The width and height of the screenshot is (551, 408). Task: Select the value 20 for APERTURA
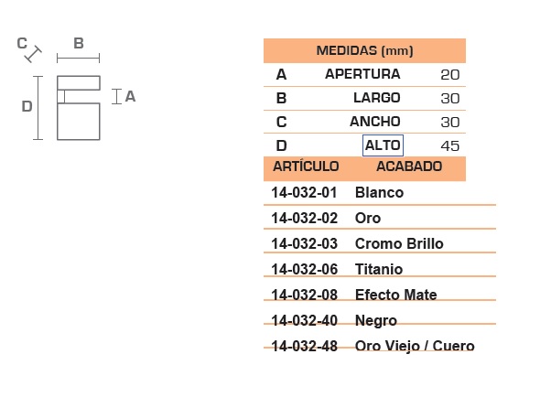point(449,74)
